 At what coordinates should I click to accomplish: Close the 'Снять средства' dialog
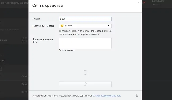[x=139, y=2]
